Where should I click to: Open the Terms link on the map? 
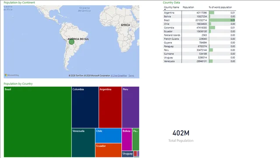131,75
